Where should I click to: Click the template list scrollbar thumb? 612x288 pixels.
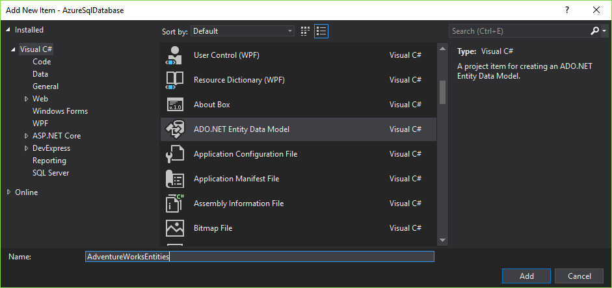pos(443,92)
